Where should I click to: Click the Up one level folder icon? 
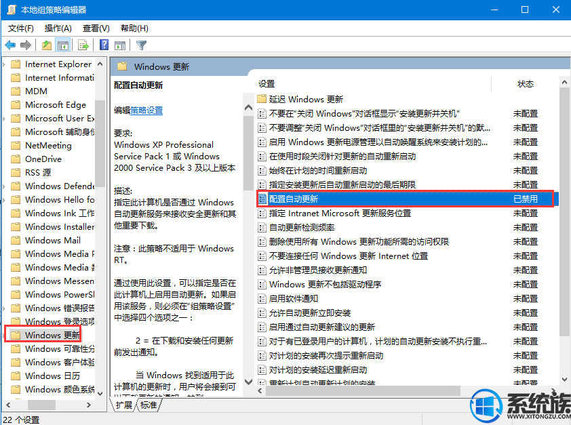(x=47, y=45)
